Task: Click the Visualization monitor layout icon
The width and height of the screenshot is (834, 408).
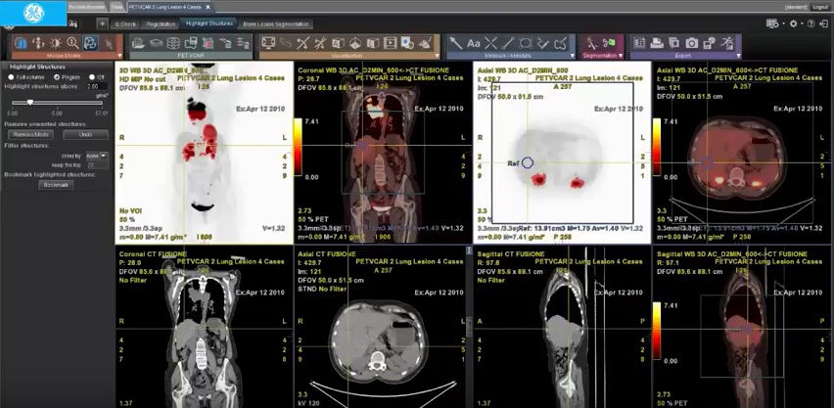Action: (268, 43)
